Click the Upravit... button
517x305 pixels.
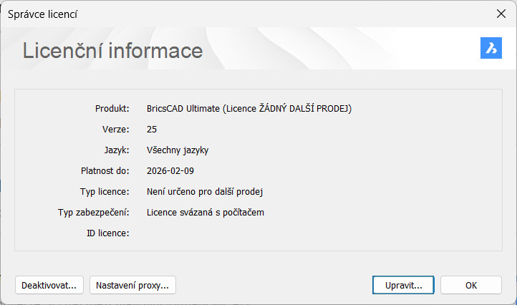point(404,285)
